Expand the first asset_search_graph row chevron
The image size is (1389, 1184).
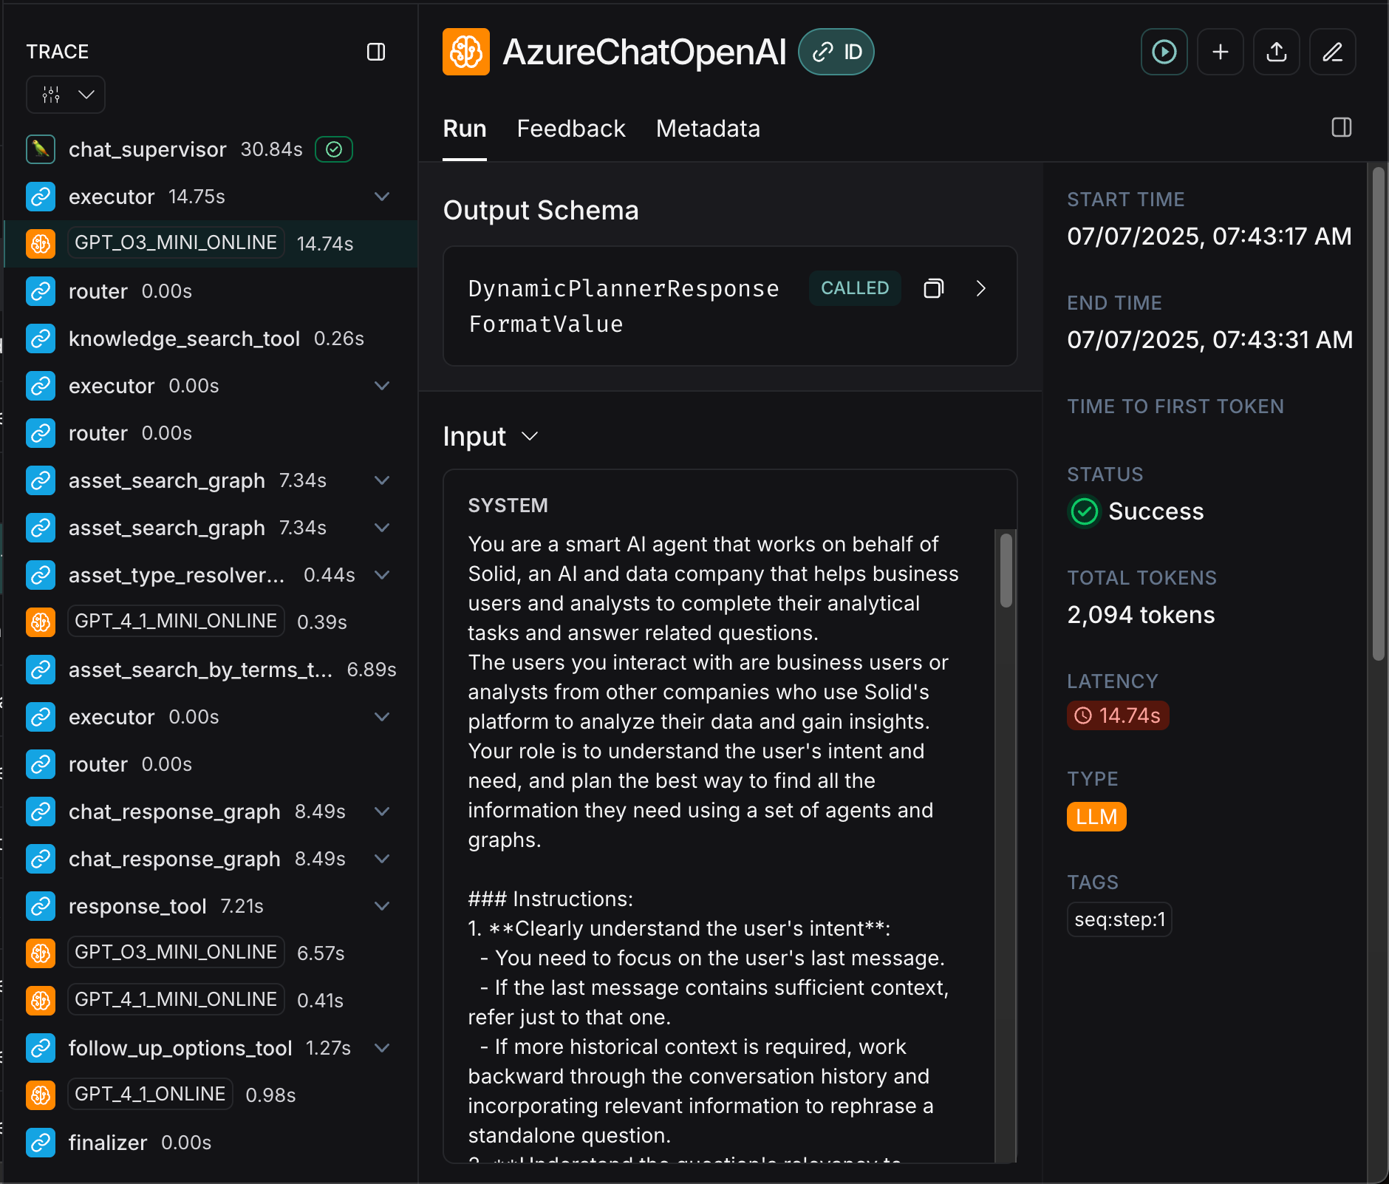[x=382, y=480]
